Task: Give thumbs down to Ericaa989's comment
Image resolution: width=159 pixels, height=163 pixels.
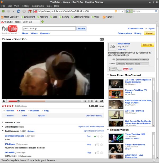Action: (x=98, y=153)
